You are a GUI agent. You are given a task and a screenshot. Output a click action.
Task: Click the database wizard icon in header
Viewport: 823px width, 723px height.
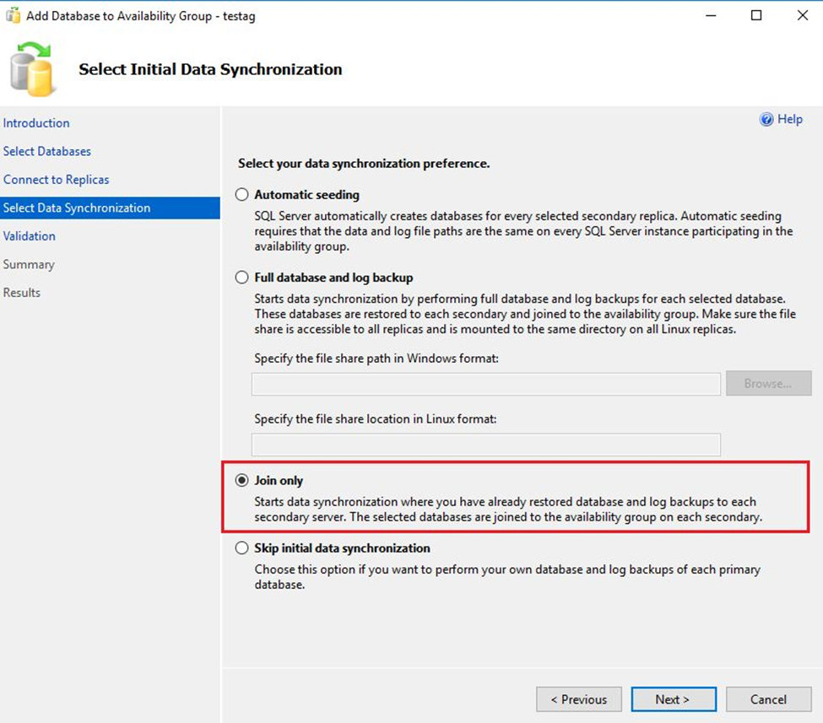(34, 70)
